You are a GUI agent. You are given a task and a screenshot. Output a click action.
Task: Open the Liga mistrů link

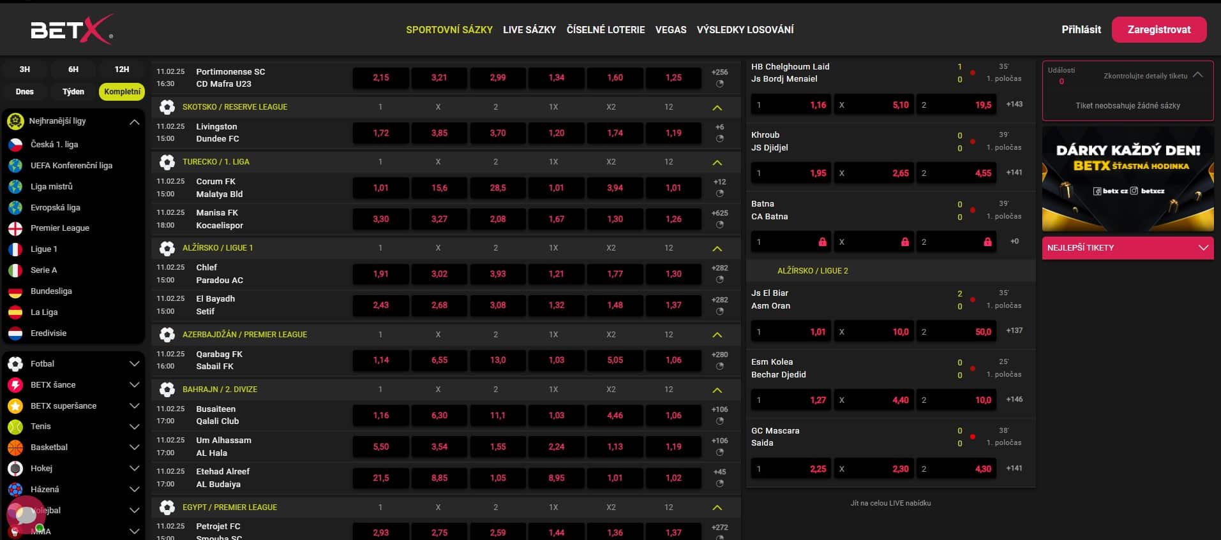point(52,187)
